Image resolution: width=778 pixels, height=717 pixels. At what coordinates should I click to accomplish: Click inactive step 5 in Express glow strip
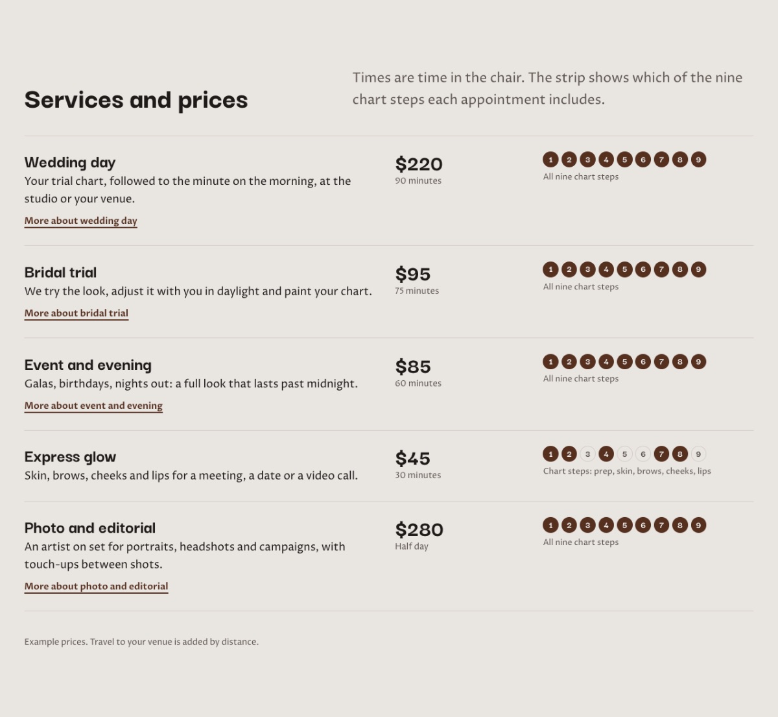coord(624,454)
